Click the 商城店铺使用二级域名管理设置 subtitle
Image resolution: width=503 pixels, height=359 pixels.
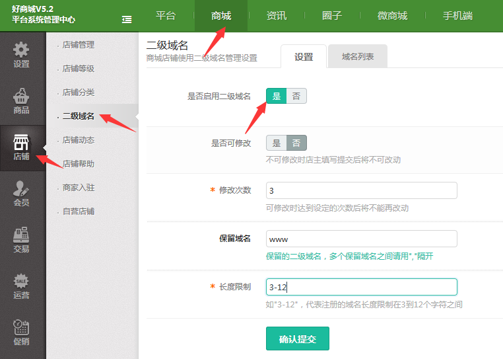[202, 58]
